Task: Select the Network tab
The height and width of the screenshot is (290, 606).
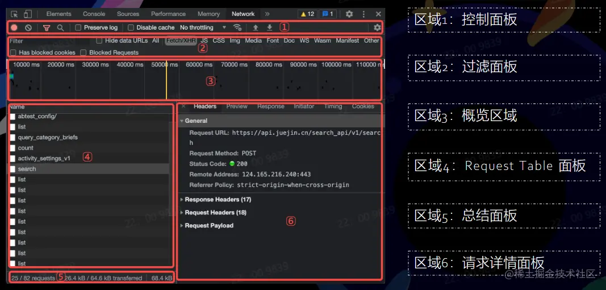Action: [243, 14]
